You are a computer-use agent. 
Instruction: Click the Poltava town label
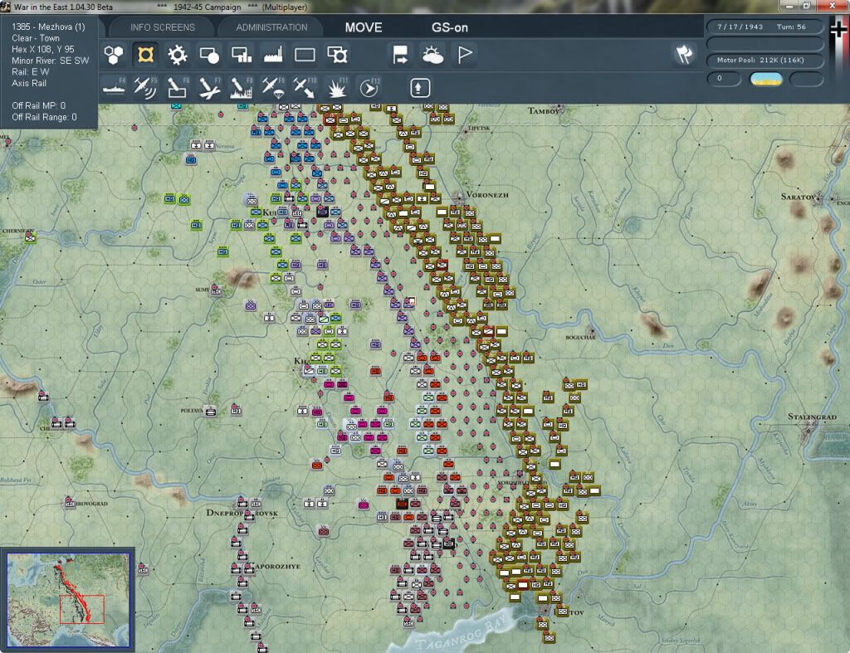pos(192,411)
